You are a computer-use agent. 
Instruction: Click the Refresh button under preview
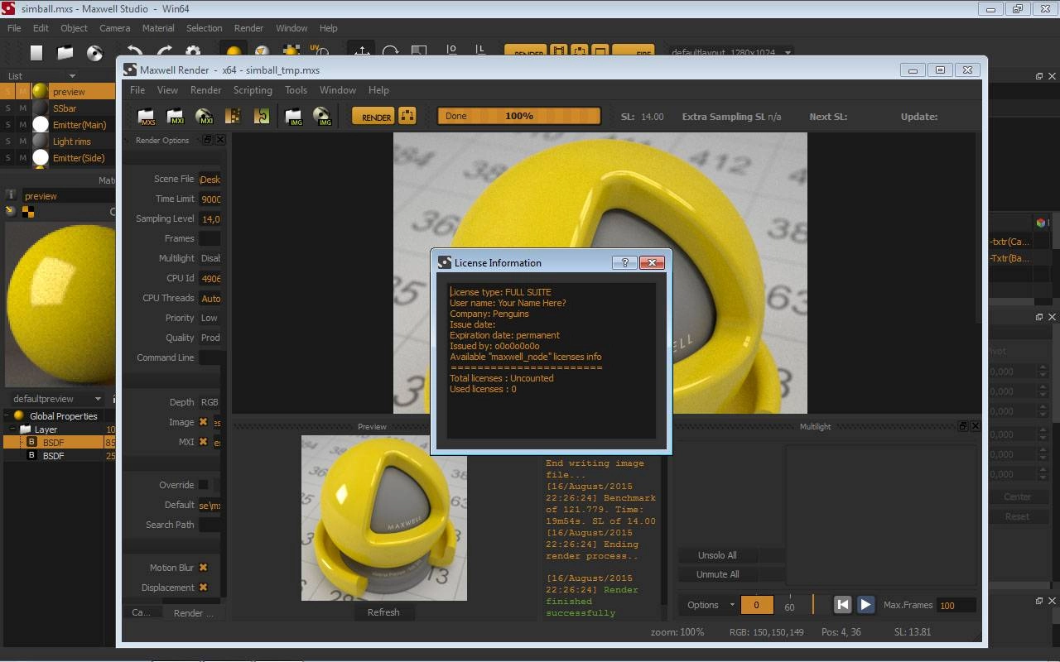(383, 612)
